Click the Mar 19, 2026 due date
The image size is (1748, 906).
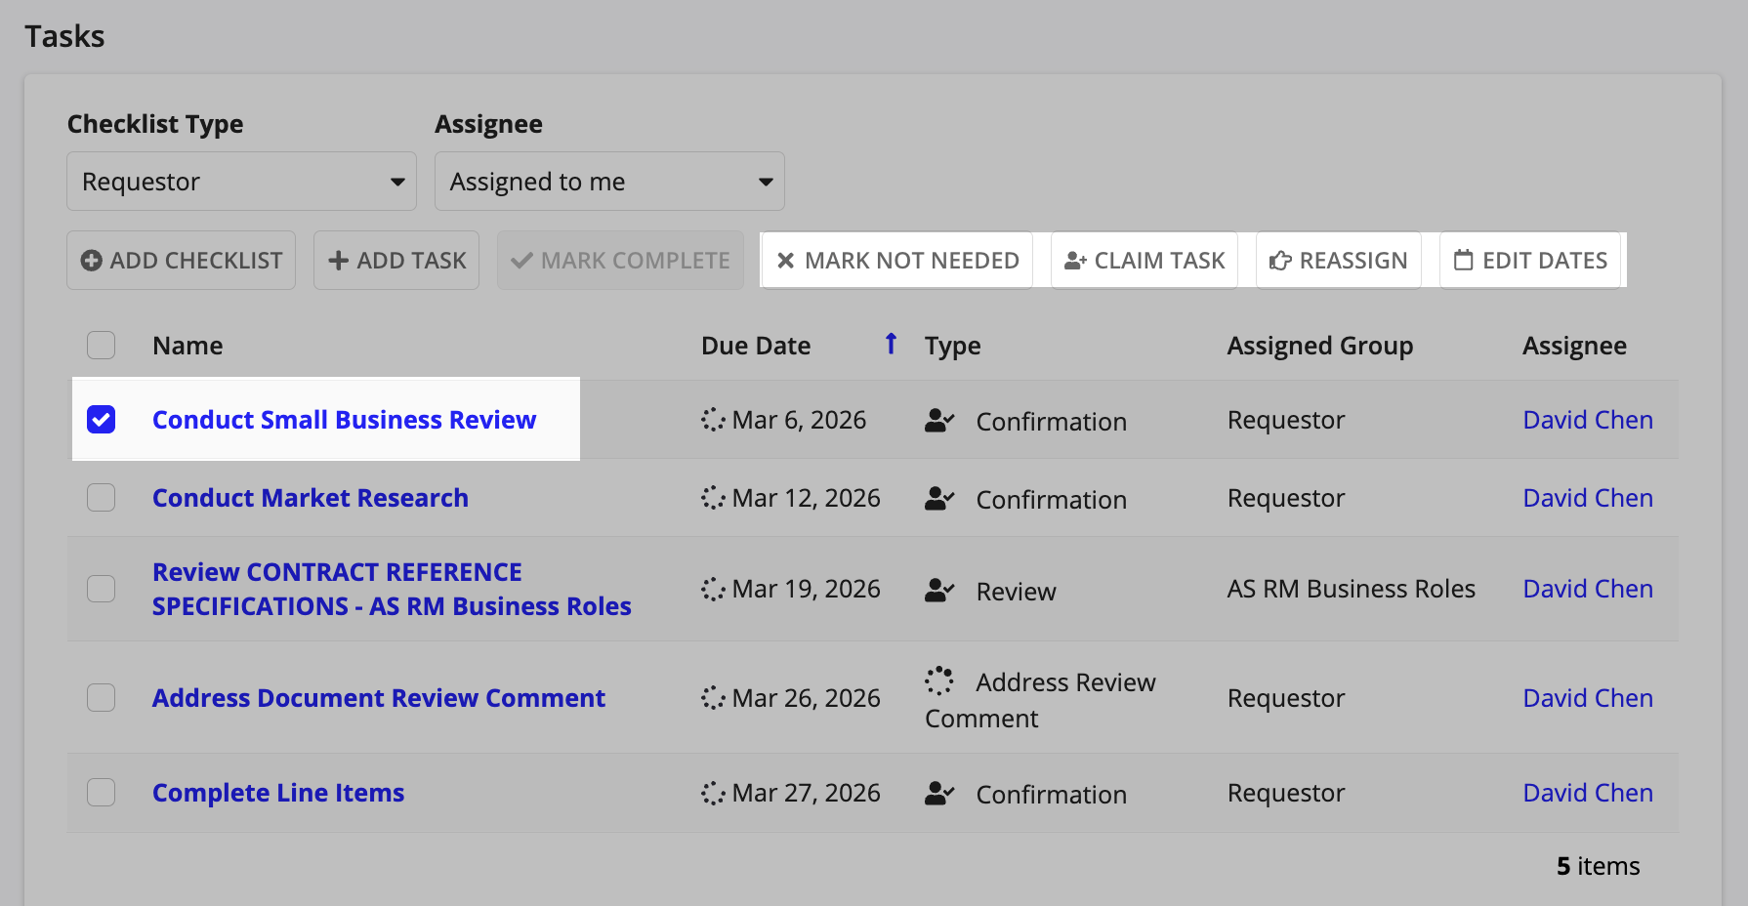[807, 589]
